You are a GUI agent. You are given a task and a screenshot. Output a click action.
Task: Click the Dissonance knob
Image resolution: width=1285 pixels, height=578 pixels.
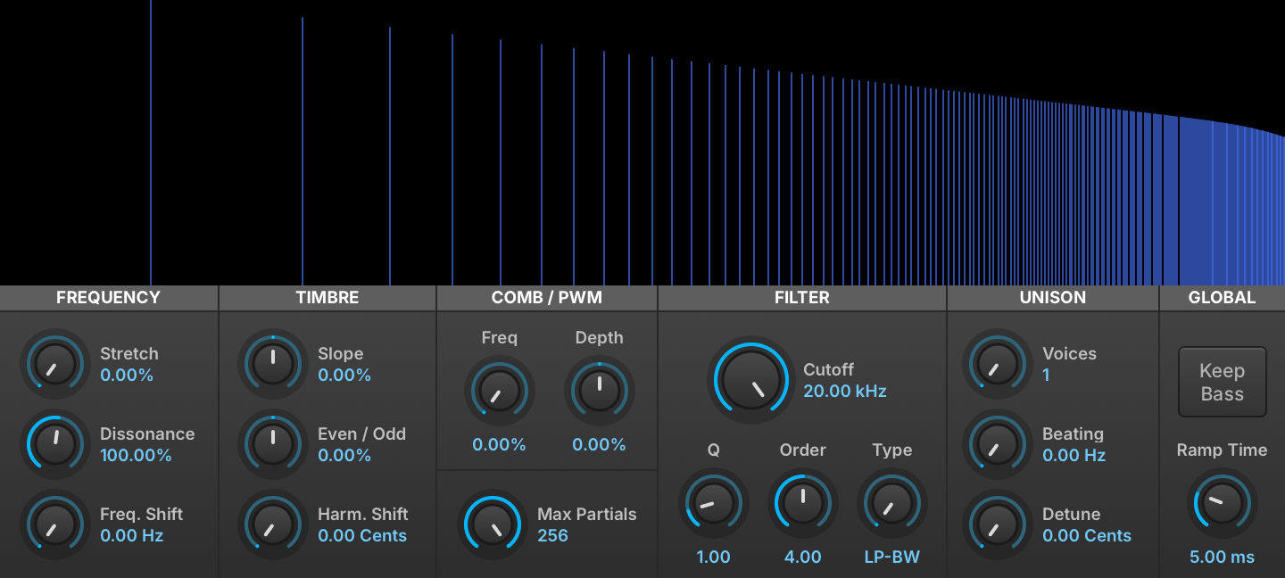[x=55, y=444]
